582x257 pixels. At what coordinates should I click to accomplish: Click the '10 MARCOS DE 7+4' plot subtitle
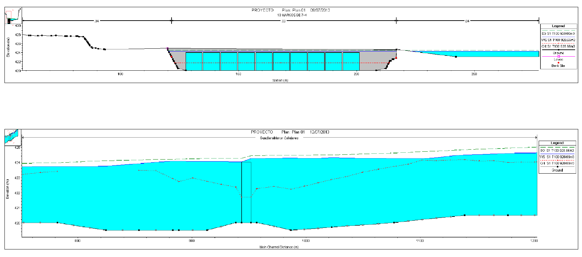pyautogui.click(x=292, y=15)
